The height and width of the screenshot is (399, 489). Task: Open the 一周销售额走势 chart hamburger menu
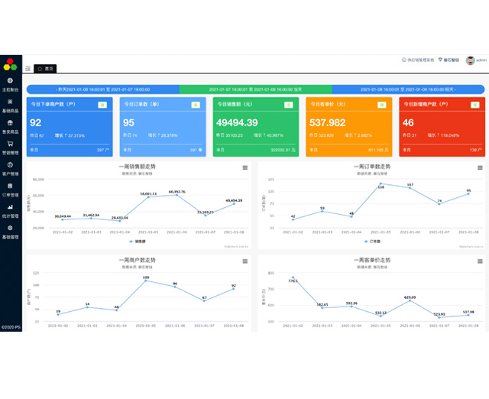pos(245,167)
